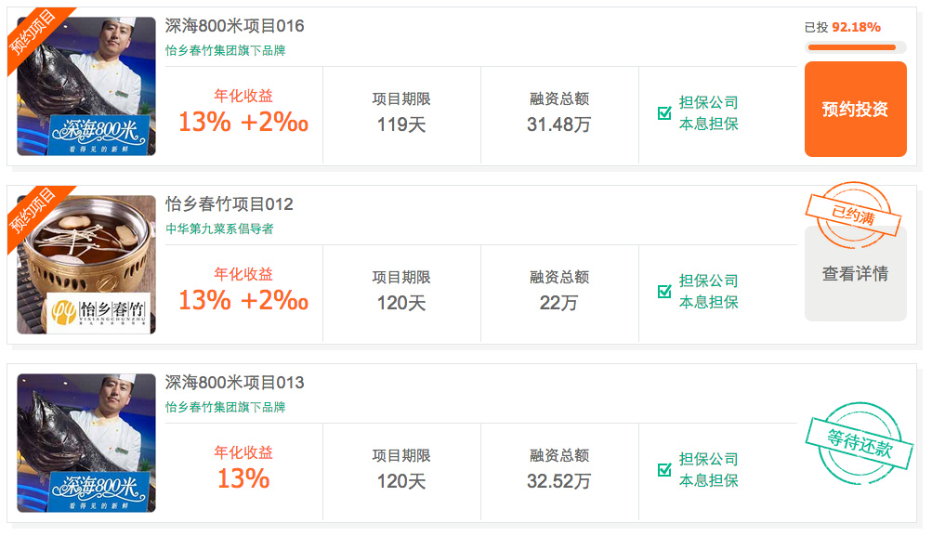The image size is (932, 536).
Task: Click the 预约投资 orange button
Action: pos(855,110)
